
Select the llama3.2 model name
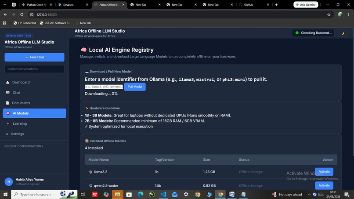pos(101,172)
